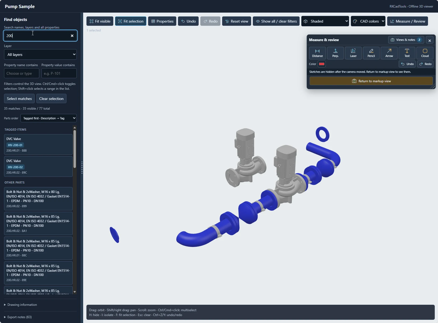Select DVC Valve HV-200-01 item
The width and height of the screenshot is (438, 323).
(38, 145)
